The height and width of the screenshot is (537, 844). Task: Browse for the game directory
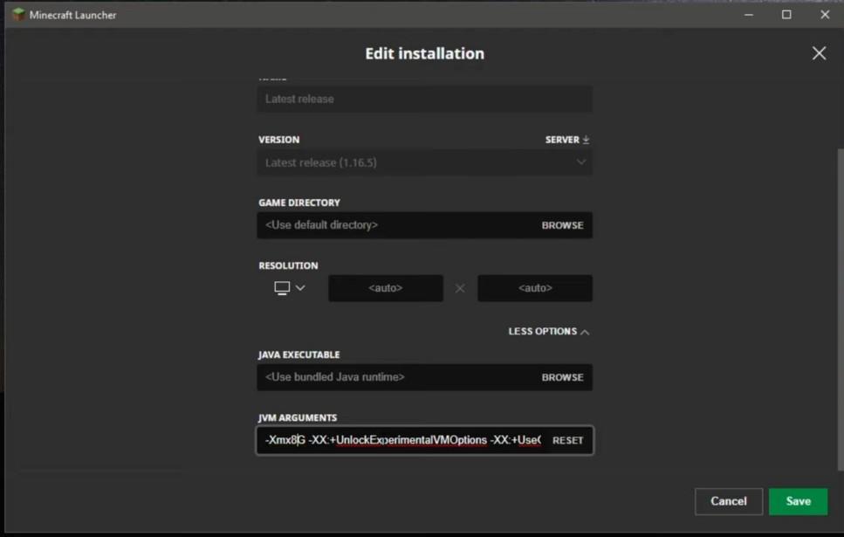point(562,225)
